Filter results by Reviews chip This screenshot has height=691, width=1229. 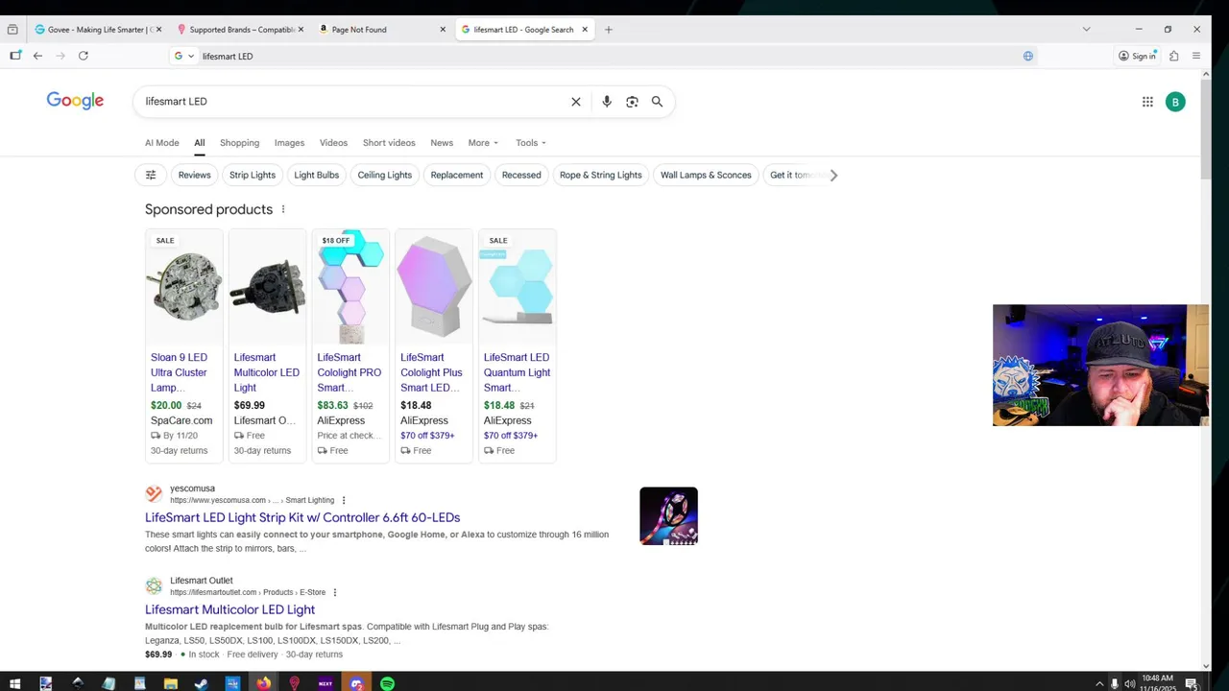(x=194, y=175)
